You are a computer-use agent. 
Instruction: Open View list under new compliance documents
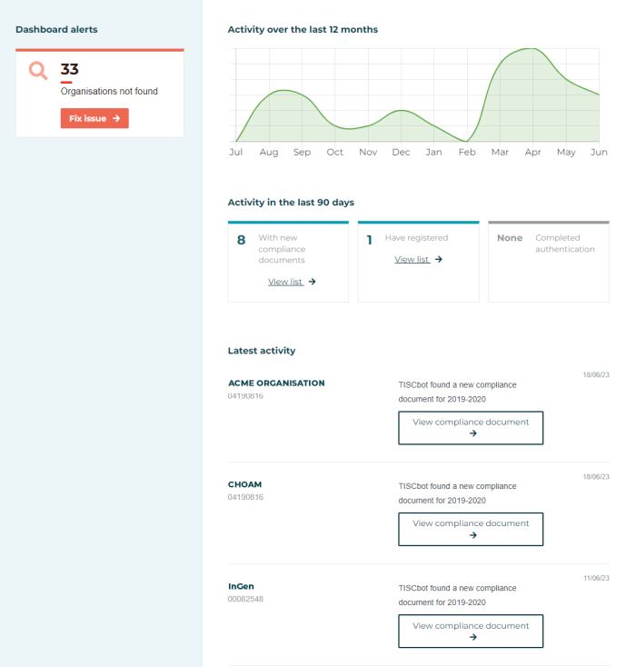[285, 282]
